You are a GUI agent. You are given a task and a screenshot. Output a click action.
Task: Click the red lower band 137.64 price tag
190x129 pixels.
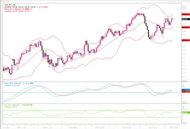point(185,40)
